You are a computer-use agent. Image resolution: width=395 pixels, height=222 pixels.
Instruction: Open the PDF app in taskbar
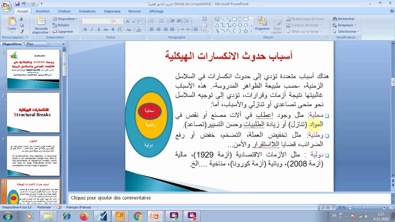[x=120, y=216]
